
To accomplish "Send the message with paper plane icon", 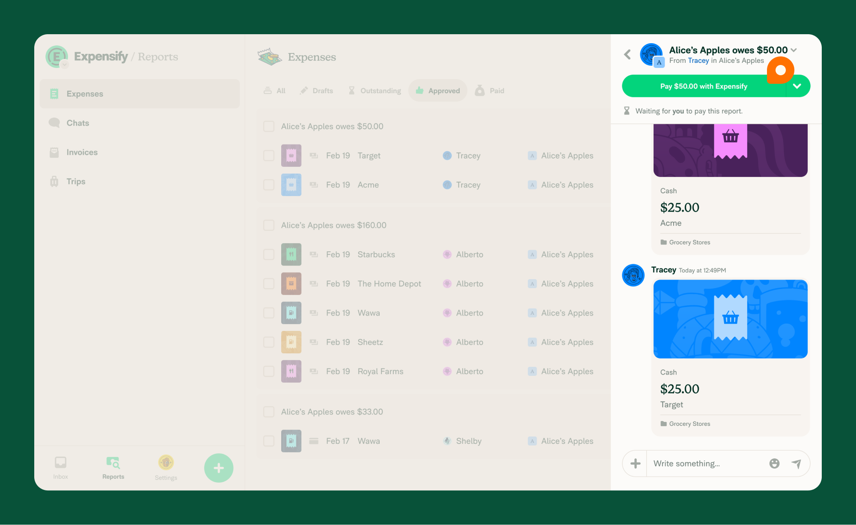I will 797,463.
